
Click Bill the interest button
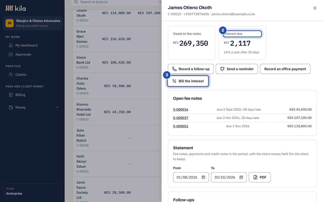tap(188, 81)
